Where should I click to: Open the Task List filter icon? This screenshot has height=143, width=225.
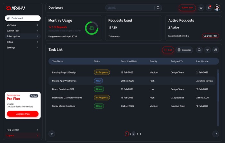[208, 50]
